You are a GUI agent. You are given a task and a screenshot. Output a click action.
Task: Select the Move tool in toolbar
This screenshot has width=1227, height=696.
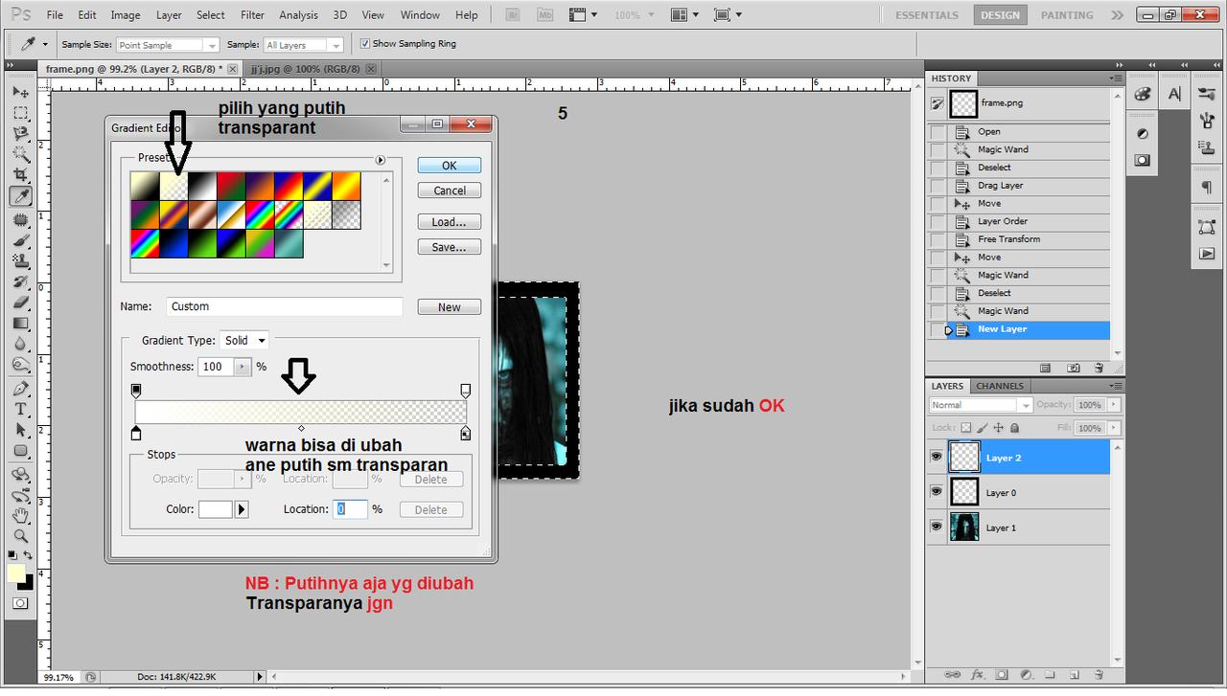pos(20,93)
